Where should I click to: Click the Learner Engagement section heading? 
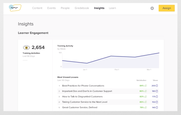pyautogui.click(x=33, y=33)
